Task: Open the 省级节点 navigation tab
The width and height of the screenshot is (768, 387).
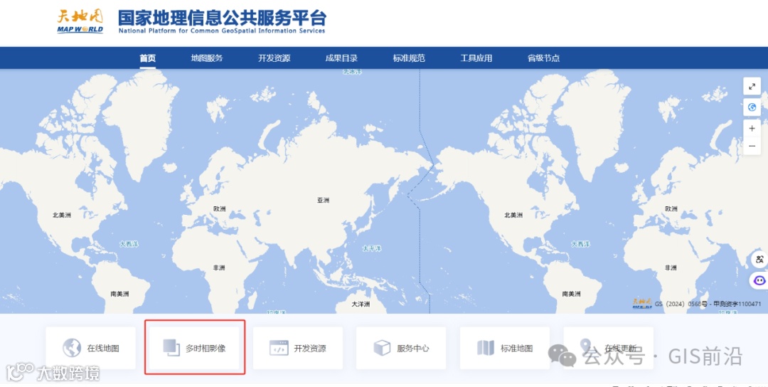Action: (544, 58)
